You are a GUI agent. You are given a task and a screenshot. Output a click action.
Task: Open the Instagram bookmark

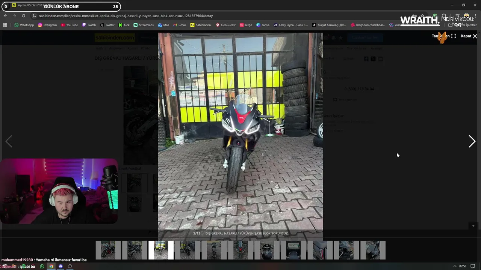(47, 25)
